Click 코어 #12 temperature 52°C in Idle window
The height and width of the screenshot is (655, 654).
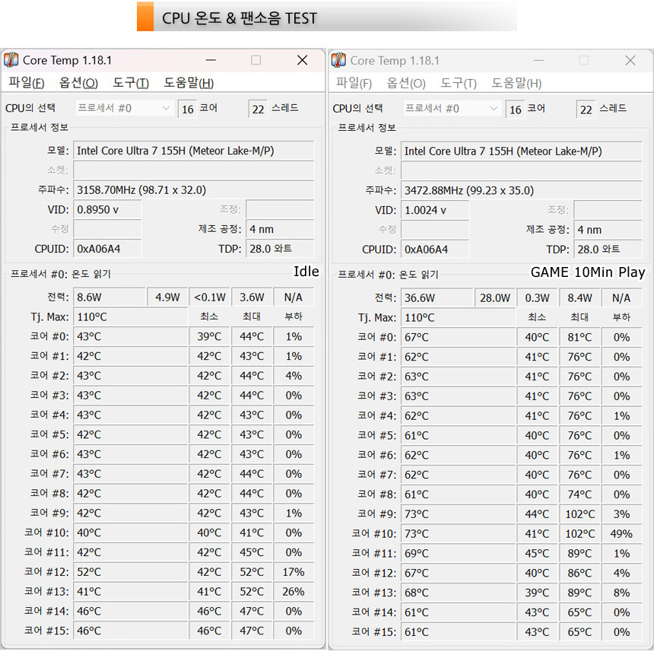(130, 572)
